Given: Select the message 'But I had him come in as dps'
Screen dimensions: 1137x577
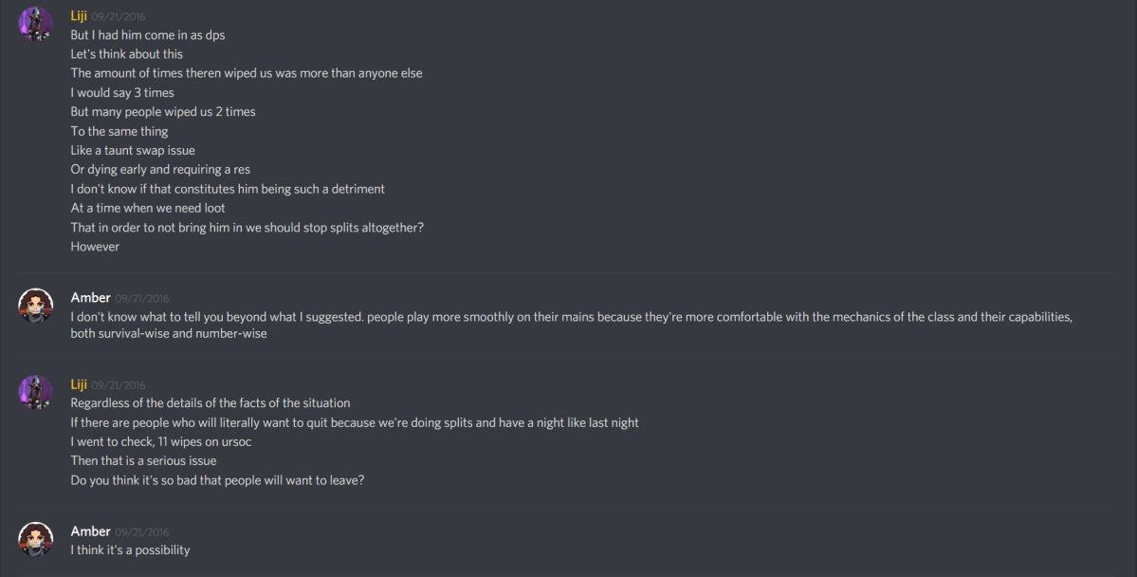Looking at the screenshot, I should tap(147, 34).
